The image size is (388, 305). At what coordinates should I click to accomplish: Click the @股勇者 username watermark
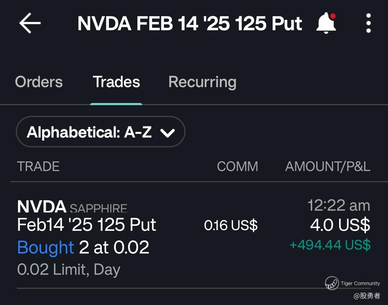(366, 296)
